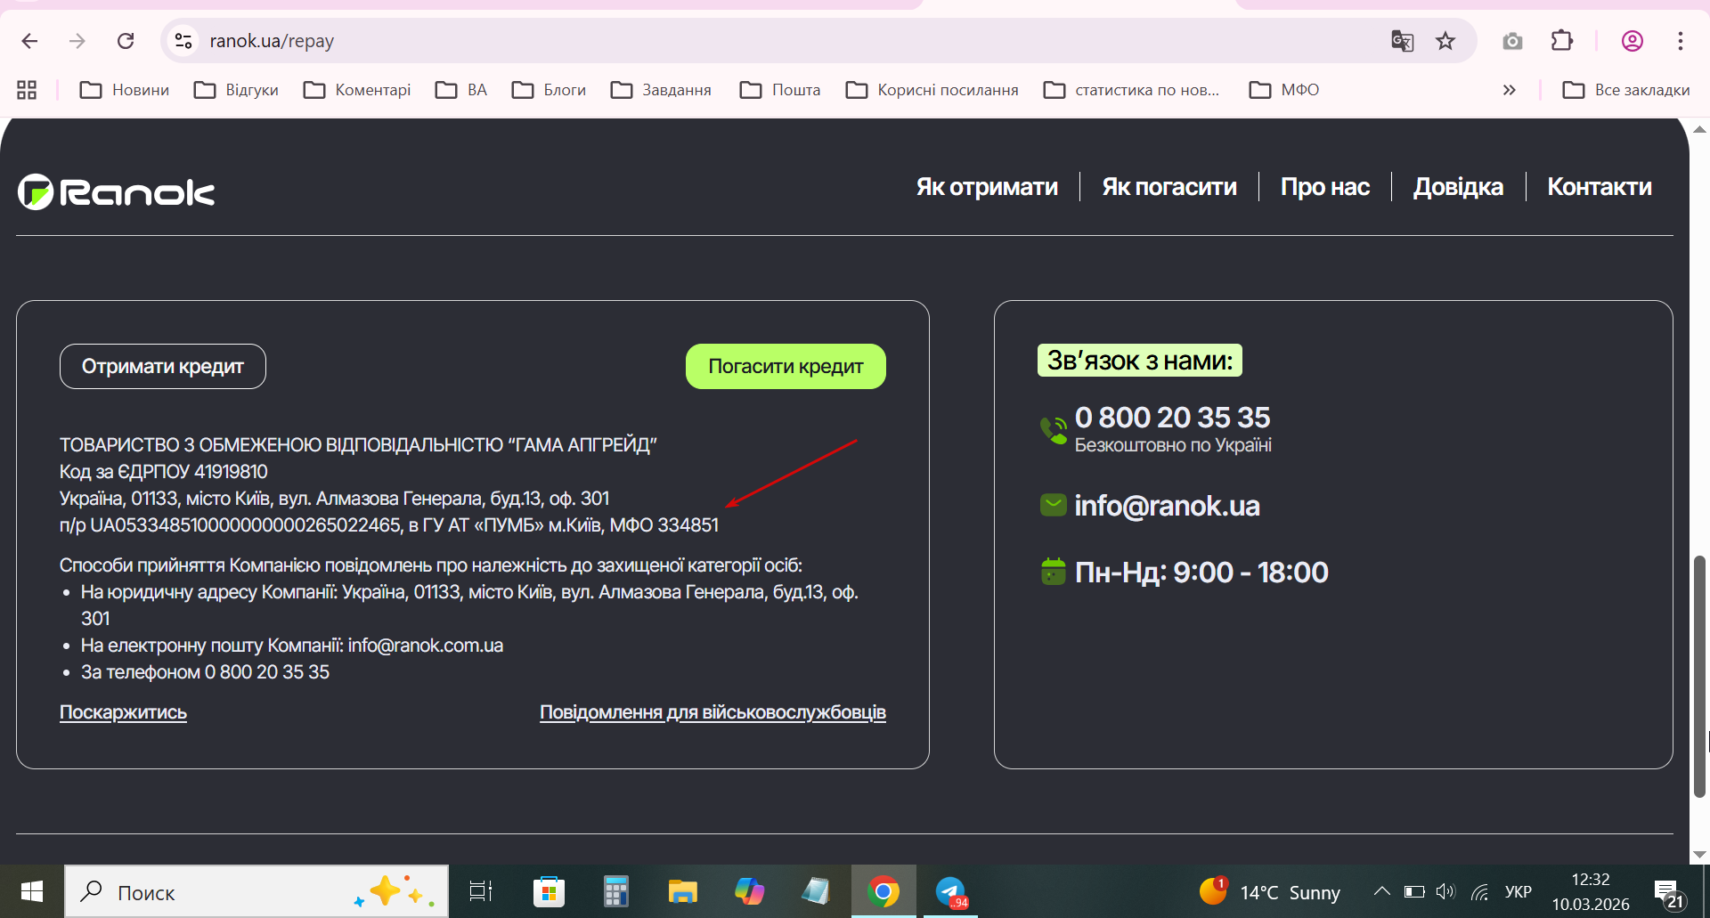This screenshot has height=918, width=1710.
Task: Click the Windows taskbar search box
Action: pos(256,891)
